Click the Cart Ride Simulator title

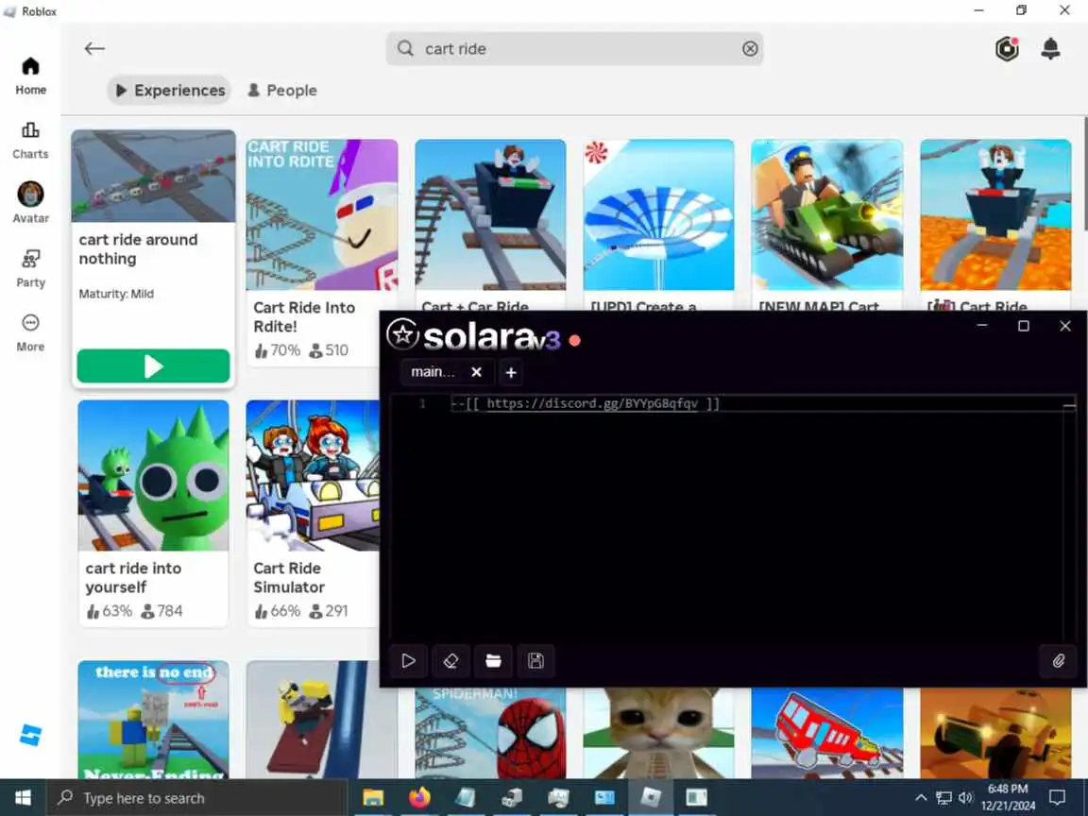point(289,577)
